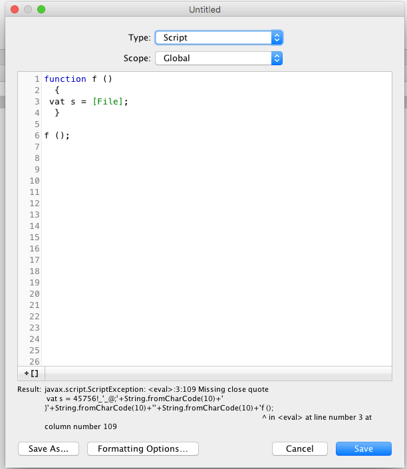Open the Scope dropdown showing Global

pyautogui.click(x=219, y=58)
